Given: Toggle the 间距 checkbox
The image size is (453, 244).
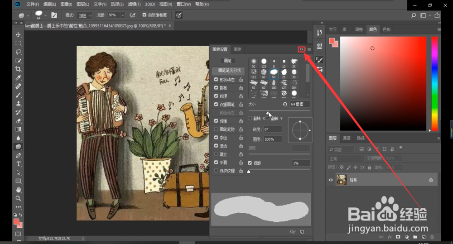Looking at the screenshot, I should tap(250, 163).
